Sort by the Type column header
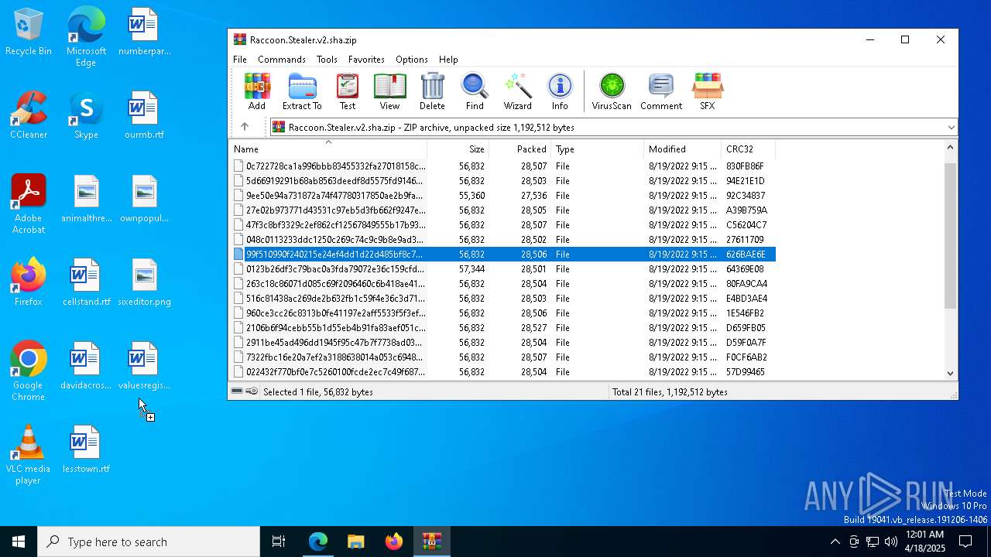Viewport: 991px width, 557px height. coord(597,149)
